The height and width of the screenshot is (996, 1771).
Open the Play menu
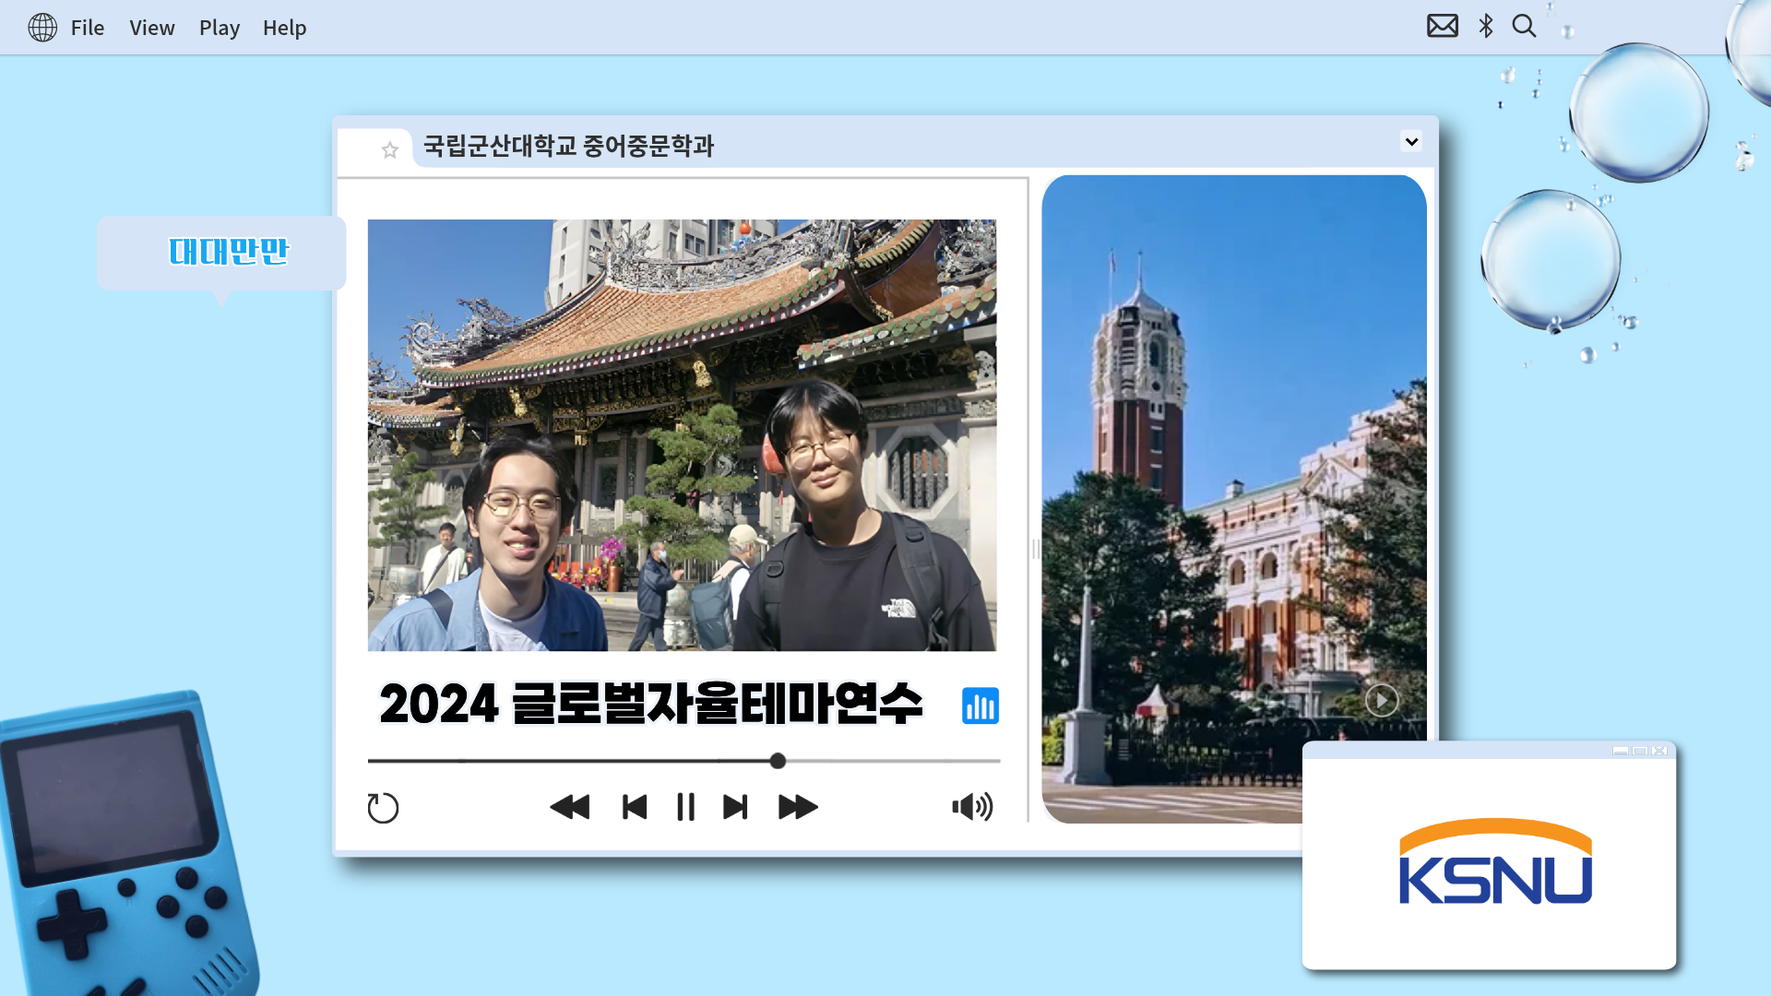coord(220,28)
